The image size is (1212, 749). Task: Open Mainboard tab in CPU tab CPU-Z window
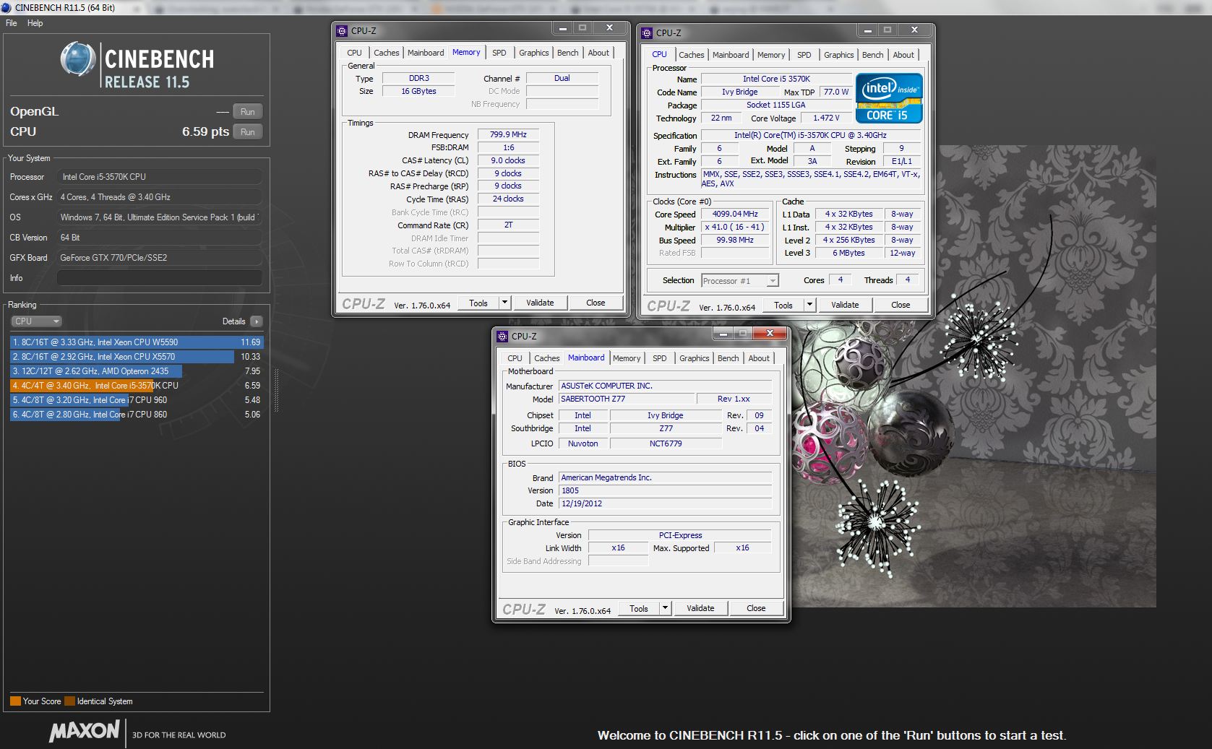731,55
